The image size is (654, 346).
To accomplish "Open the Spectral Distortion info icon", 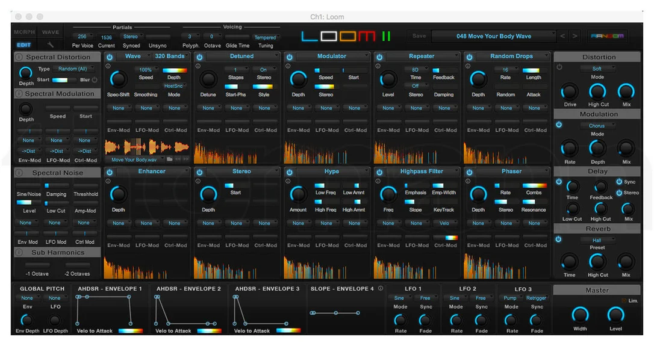I will point(19,57).
